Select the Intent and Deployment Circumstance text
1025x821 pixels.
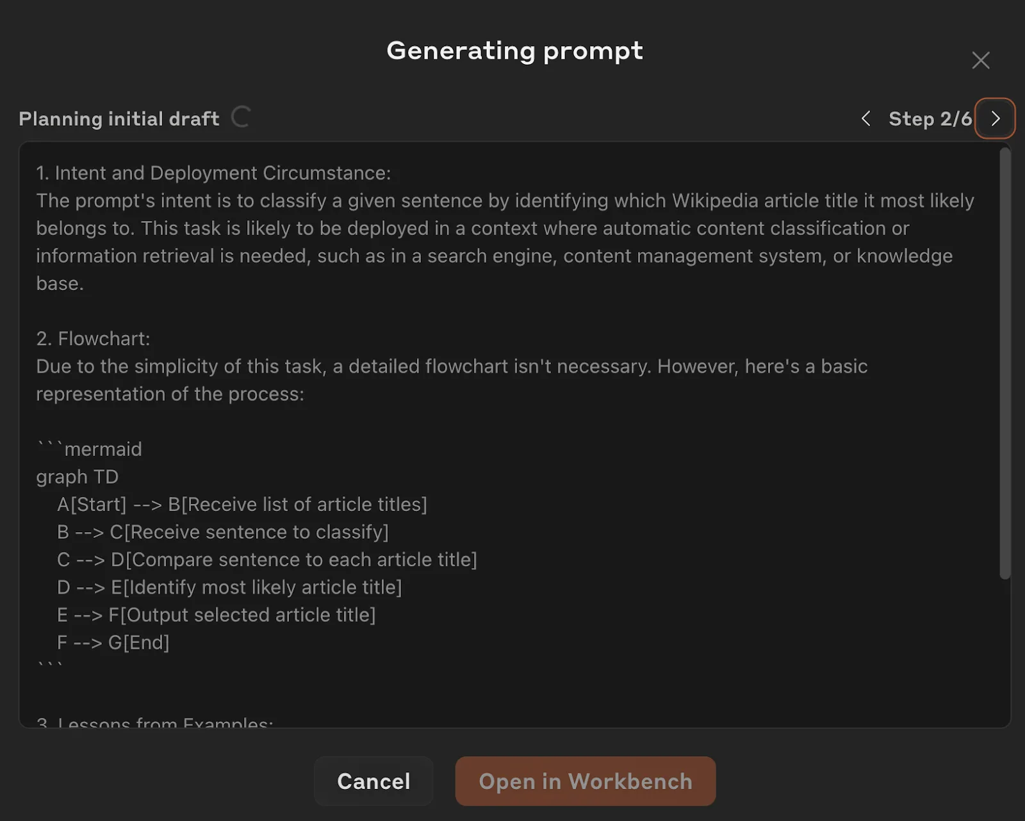pos(213,172)
